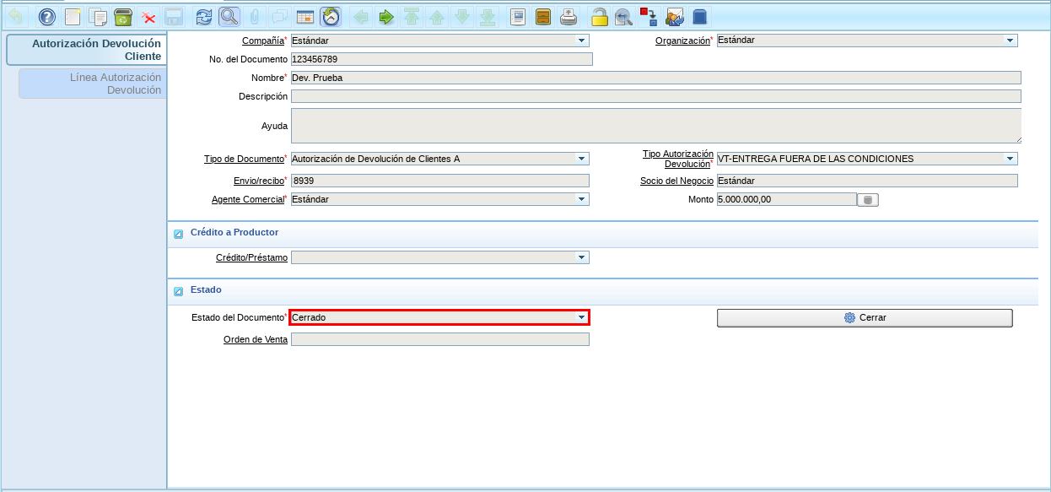Open the Organización dropdown

(1010, 41)
